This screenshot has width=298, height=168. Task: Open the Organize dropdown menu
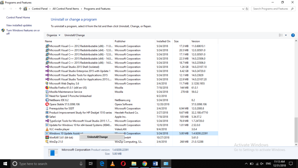(54, 35)
